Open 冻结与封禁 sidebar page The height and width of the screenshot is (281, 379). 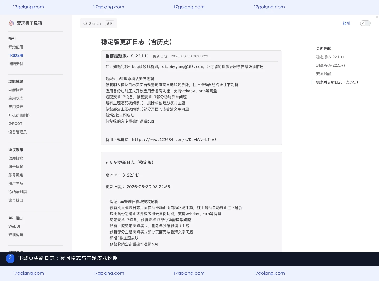point(18,192)
